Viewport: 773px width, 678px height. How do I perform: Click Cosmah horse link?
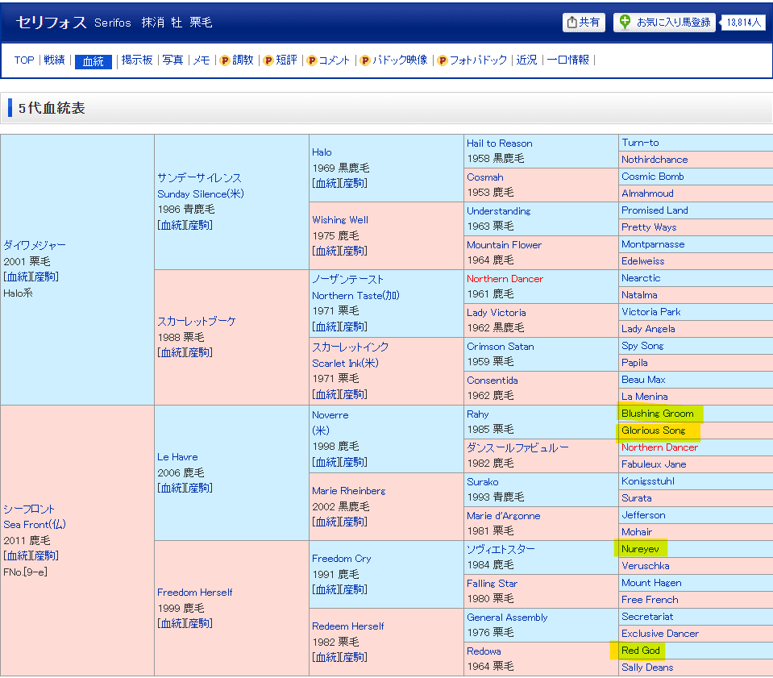coord(485,177)
